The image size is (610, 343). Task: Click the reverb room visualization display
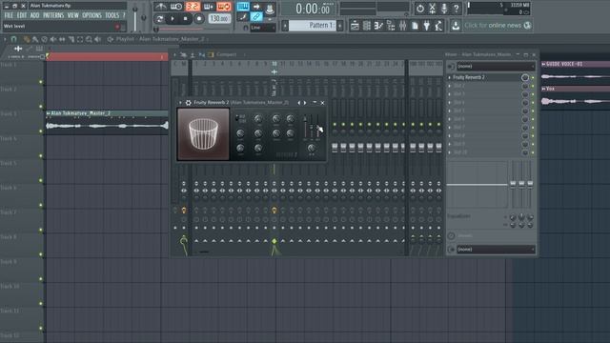[x=203, y=133]
